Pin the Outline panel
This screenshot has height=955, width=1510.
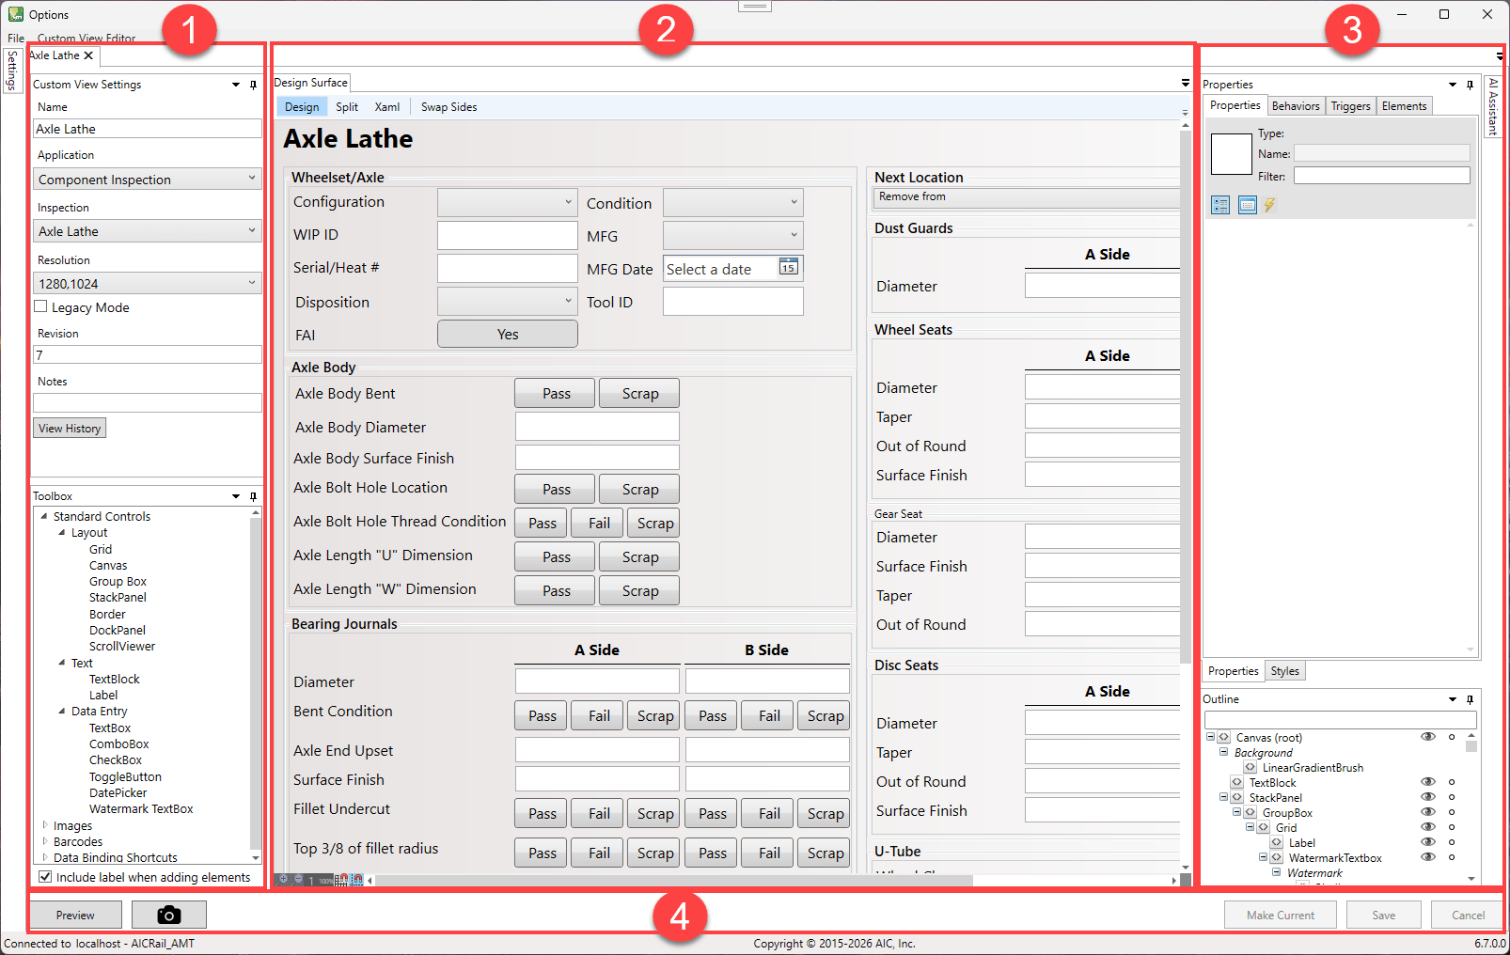pyautogui.click(x=1470, y=699)
